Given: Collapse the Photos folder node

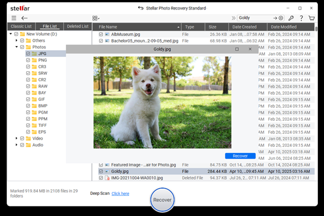Looking at the screenshot, I should tap(17, 47).
